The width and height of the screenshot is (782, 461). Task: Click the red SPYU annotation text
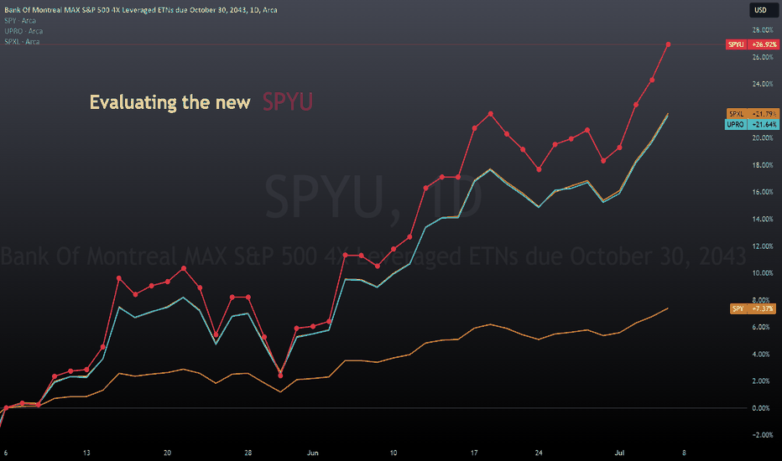(x=287, y=101)
